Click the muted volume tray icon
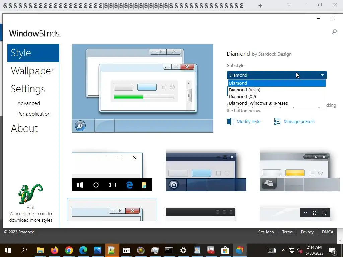This screenshot has width=343, height=257. [299, 250]
